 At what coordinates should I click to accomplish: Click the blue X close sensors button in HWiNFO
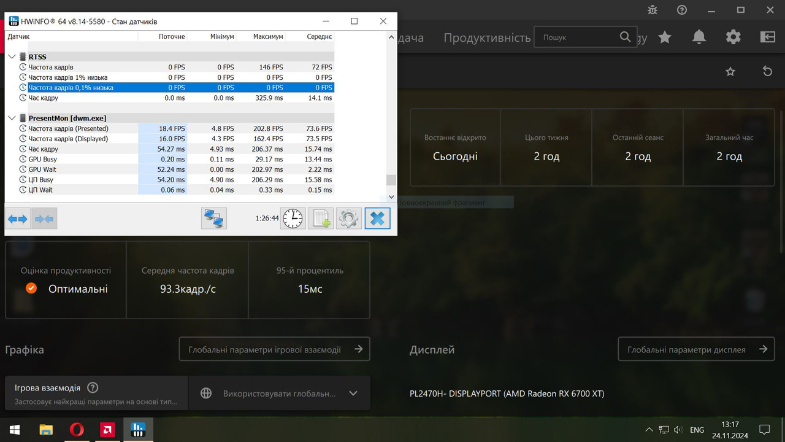(377, 219)
